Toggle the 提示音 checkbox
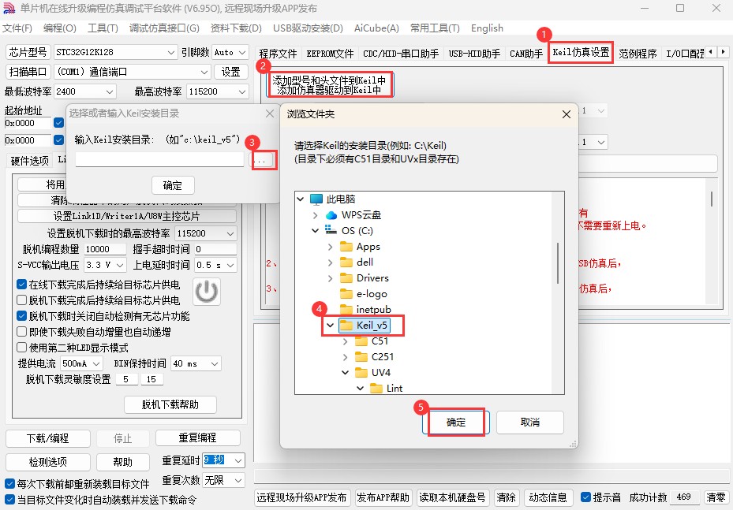This screenshot has width=733, height=510. pyautogui.click(x=585, y=497)
